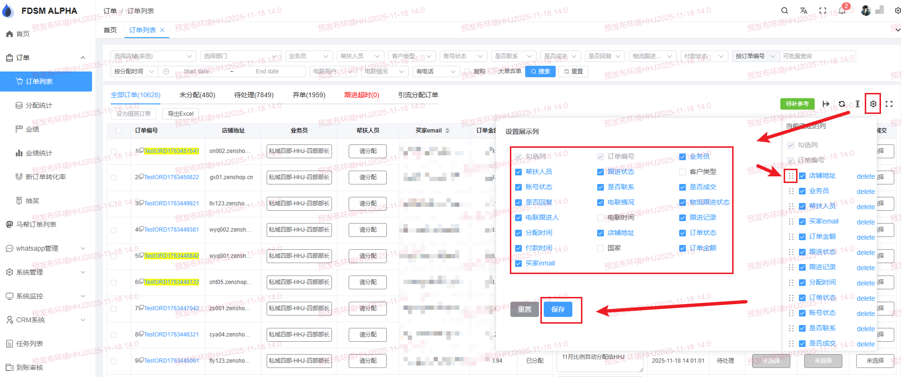This screenshot has height=377, width=901.
Task: Check the 客户类型 column checkbox
Action: 683,172
